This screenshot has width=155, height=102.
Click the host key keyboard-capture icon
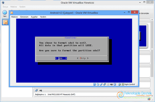coord(123,84)
